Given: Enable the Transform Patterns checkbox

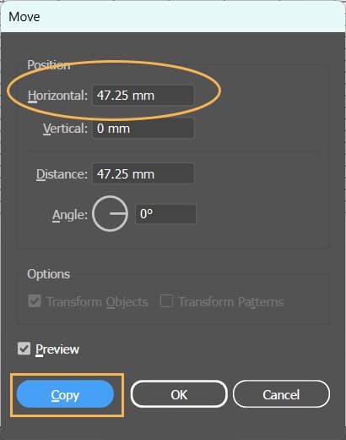Looking at the screenshot, I should [166, 301].
